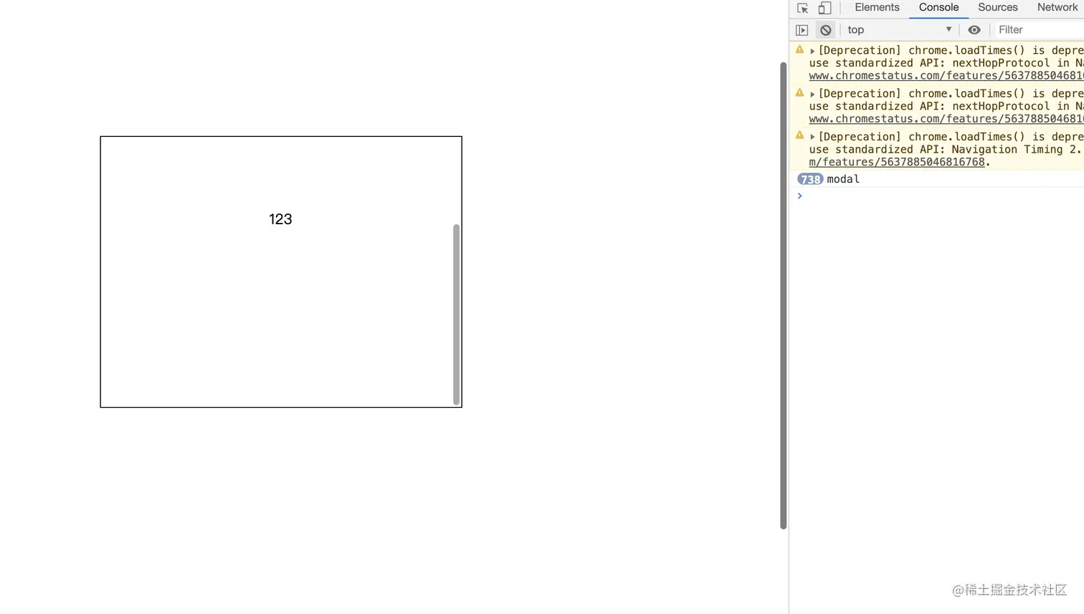The width and height of the screenshot is (1084, 614).
Task: Click the first warning triangle icon
Action: tap(799, 50)
